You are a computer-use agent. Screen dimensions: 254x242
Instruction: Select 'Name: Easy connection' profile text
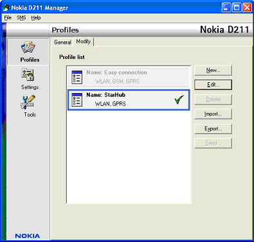coord(116,73)
